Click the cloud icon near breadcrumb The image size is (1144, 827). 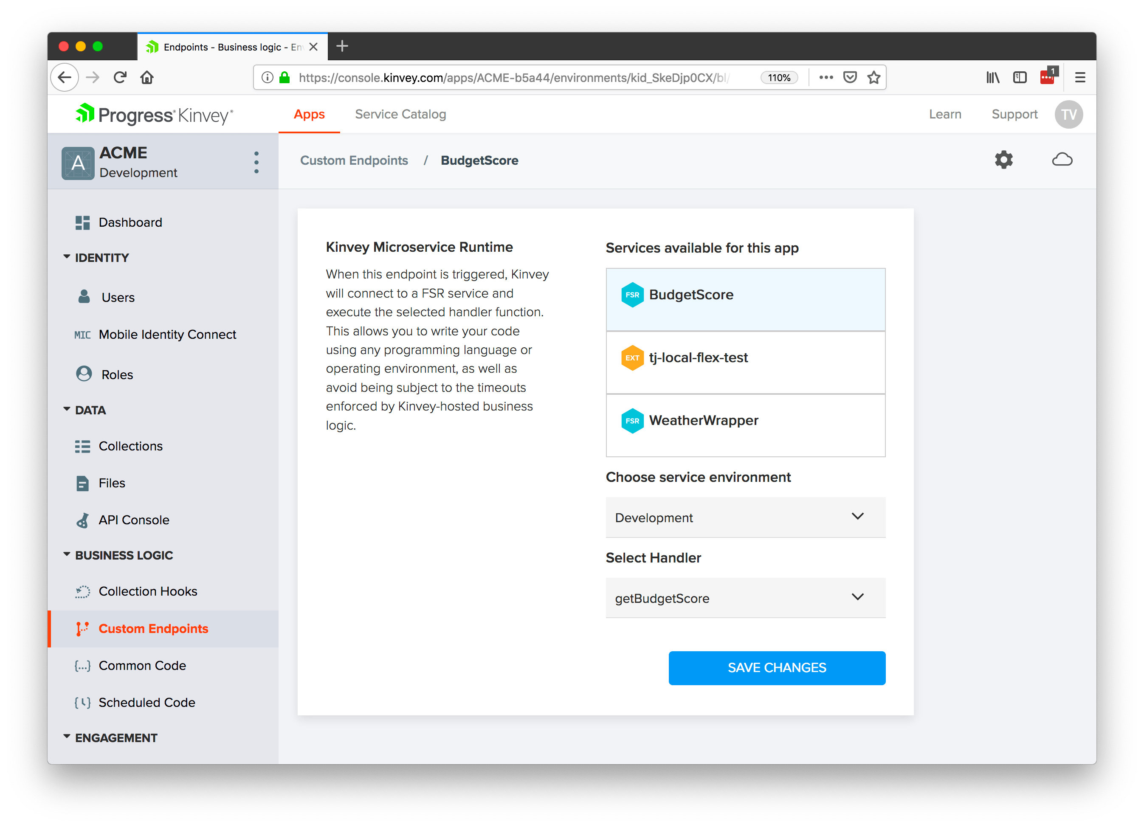[1062, 160]
